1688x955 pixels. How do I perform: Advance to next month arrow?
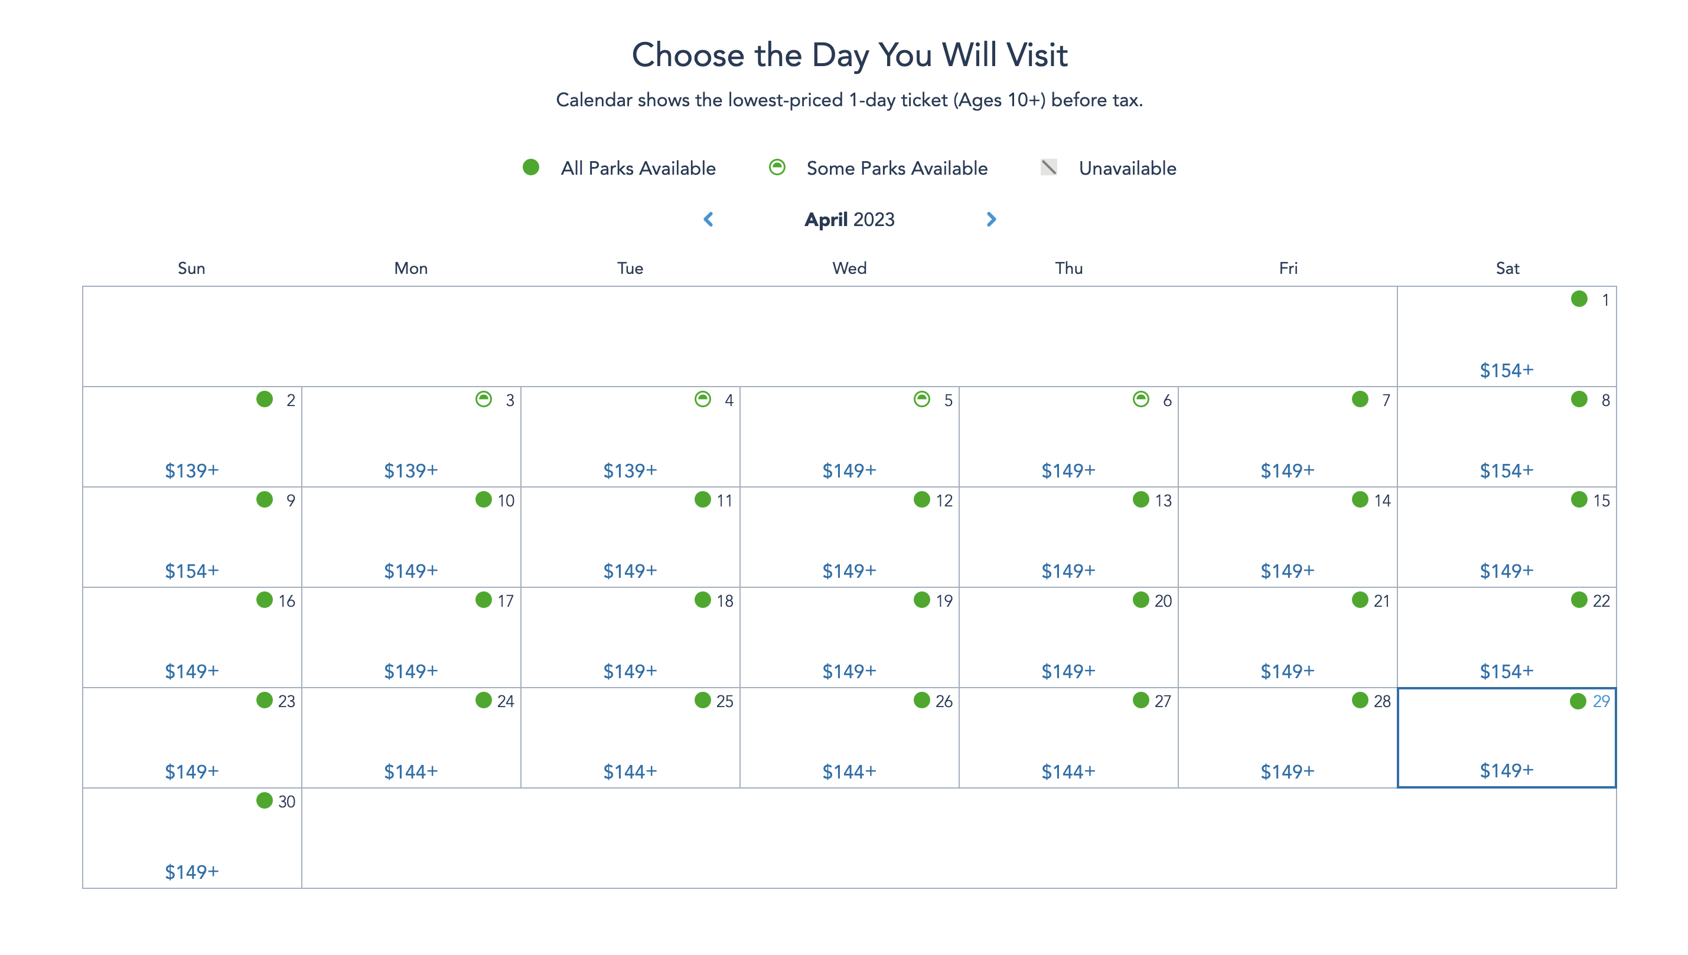pyautogui.click(x=991, y=219)
